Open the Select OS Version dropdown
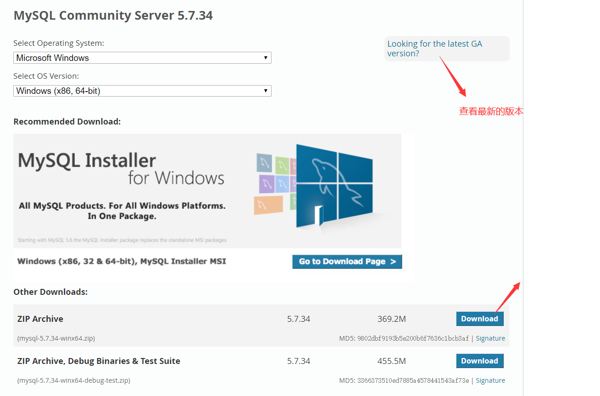 tap(142, 91)
